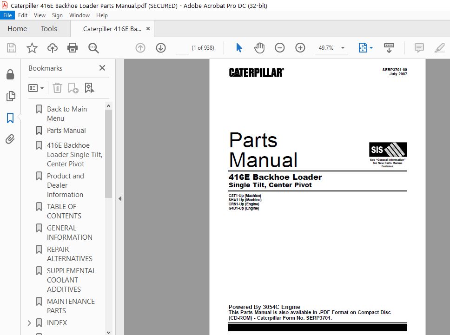Open the View menu

tap(40, 15)
